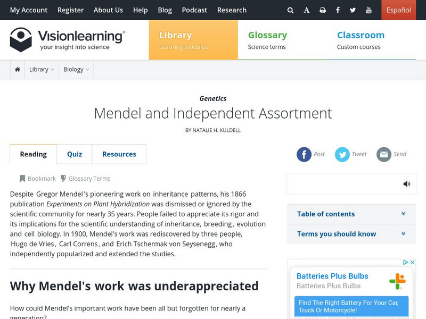426x319 pixels.
Task: Open the Resources tab
Action: 119,154
